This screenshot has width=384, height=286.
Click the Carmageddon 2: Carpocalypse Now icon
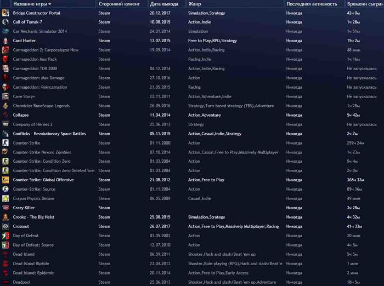(5, 50)
